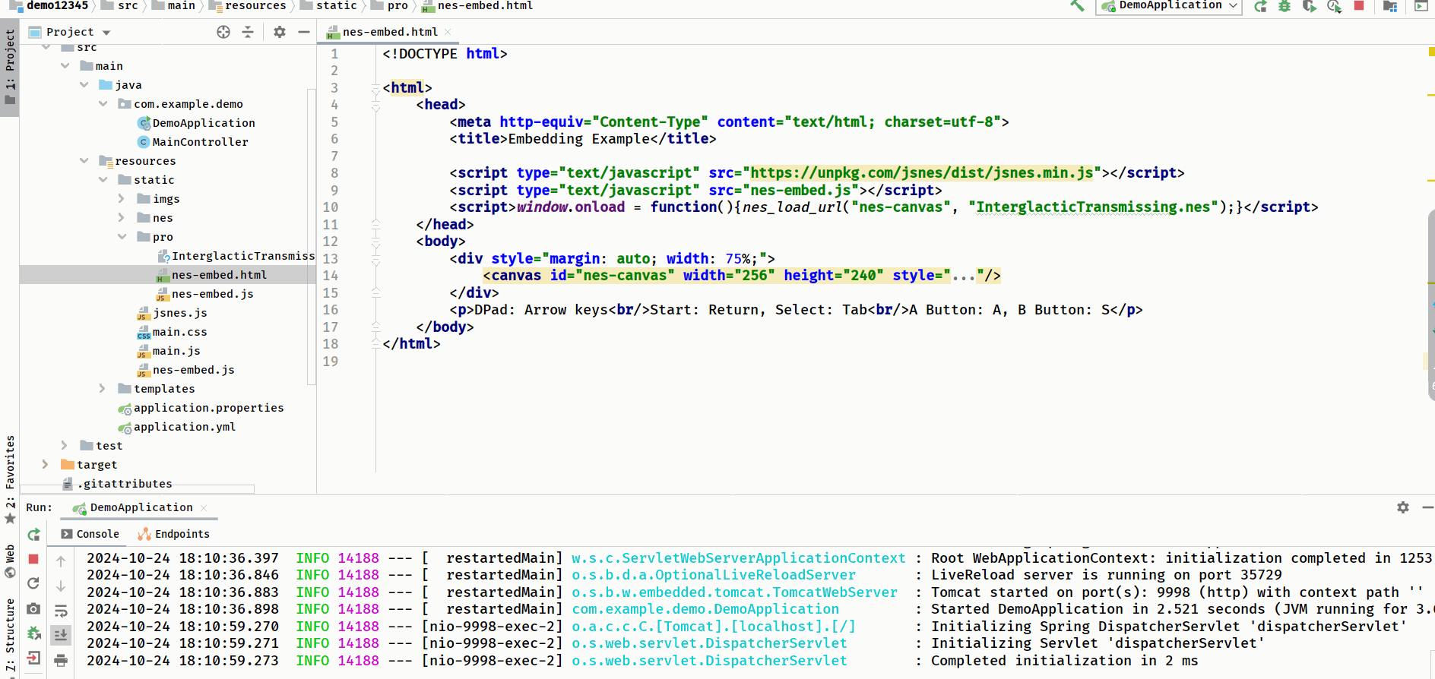Print the console output
Viewport: 1435px width, 679px height.
coord(61,660)
